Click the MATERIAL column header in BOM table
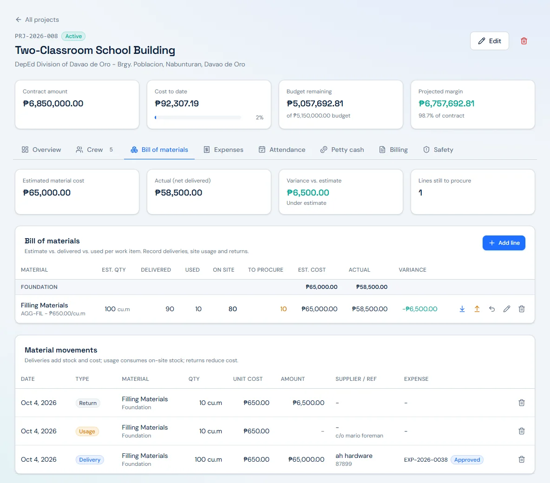 pos(34,270)
